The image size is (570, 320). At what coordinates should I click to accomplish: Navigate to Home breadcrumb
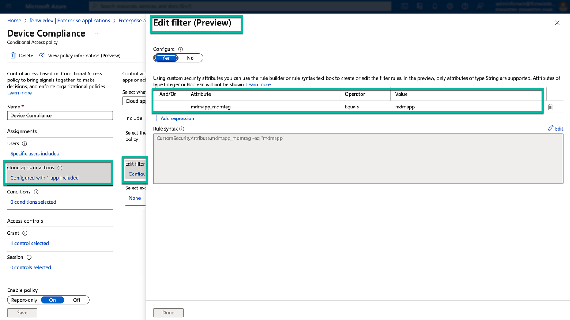click(x=14, y=21)
